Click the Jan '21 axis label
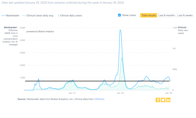Image resolution: width=196 pixels, height=118 pixels. [72, 93]
